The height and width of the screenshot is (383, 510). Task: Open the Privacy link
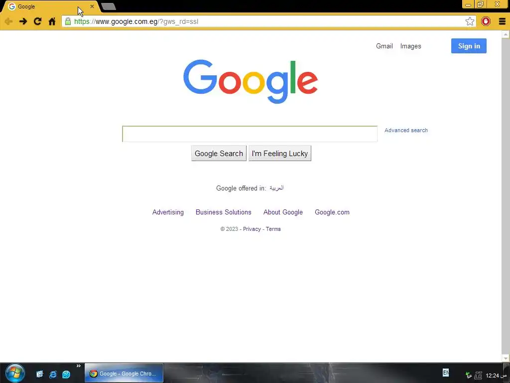point(252,229)
